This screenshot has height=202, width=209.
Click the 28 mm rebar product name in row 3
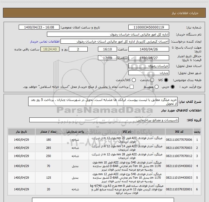pyautogui.click(x=127, y=156)
